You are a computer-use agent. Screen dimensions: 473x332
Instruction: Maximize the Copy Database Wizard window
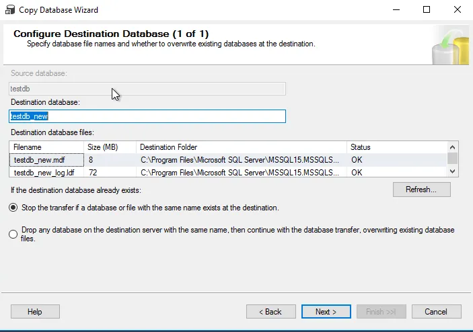426,10
